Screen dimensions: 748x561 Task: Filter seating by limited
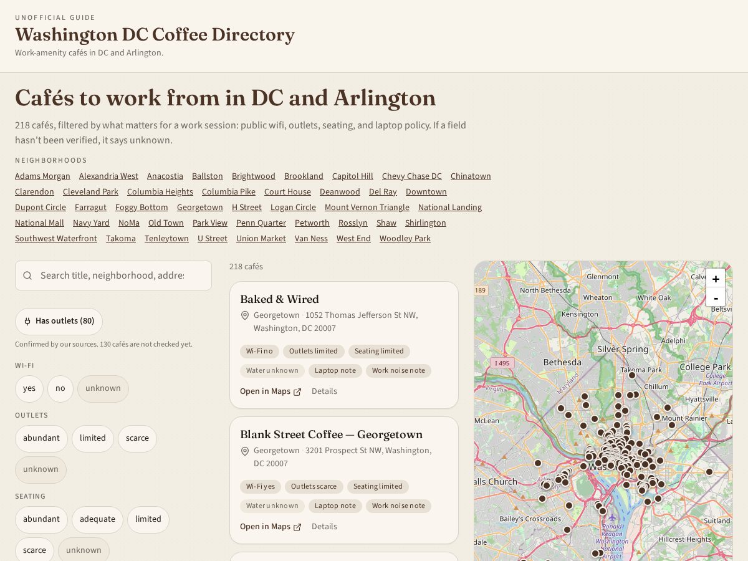[x=148, y=519]
